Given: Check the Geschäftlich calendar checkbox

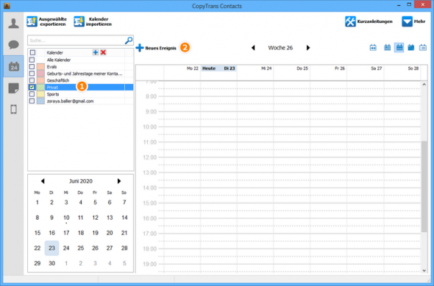Looking at the screenshot, I should tap(32, 80).
